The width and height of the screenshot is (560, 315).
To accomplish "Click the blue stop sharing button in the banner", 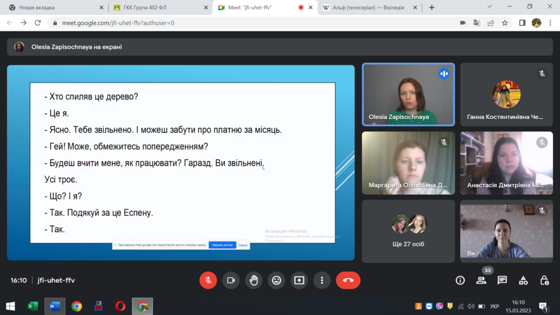I will pos(223,245).
